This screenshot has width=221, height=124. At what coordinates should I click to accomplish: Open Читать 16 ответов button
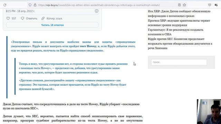coord(52,25)
